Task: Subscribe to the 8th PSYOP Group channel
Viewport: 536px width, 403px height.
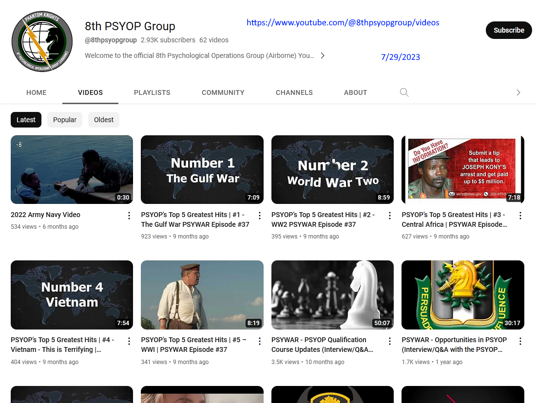Action: [x=509, y=30]
